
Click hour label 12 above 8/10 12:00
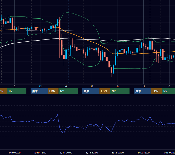[x=40, y=87]
